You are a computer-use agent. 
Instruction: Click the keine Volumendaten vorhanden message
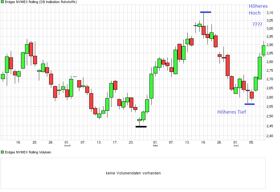pos(133,173)
